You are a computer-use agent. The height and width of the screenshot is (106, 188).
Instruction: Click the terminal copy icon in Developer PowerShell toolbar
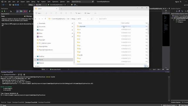tap(19, 74)
